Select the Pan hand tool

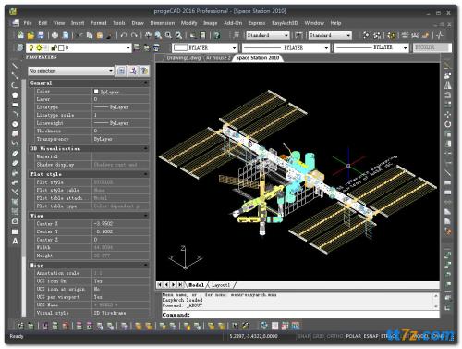coord(148,35)
